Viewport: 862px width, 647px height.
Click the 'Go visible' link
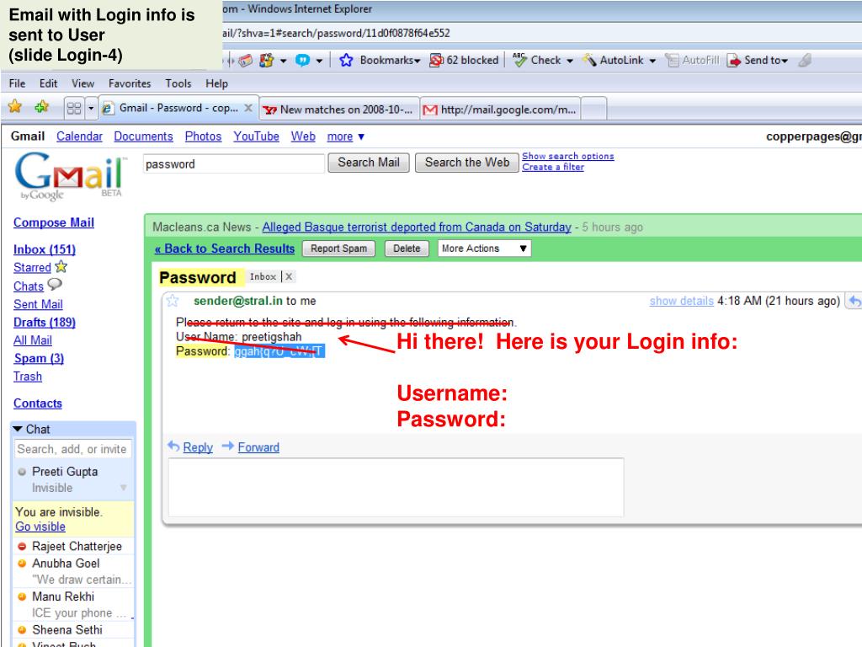[x=40, y=527]
